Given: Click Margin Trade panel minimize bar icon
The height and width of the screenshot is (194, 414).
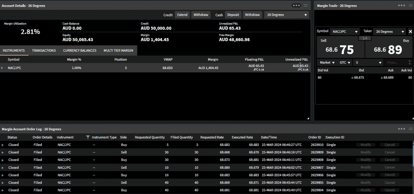Looking at the screenshot, I should 411,6.
